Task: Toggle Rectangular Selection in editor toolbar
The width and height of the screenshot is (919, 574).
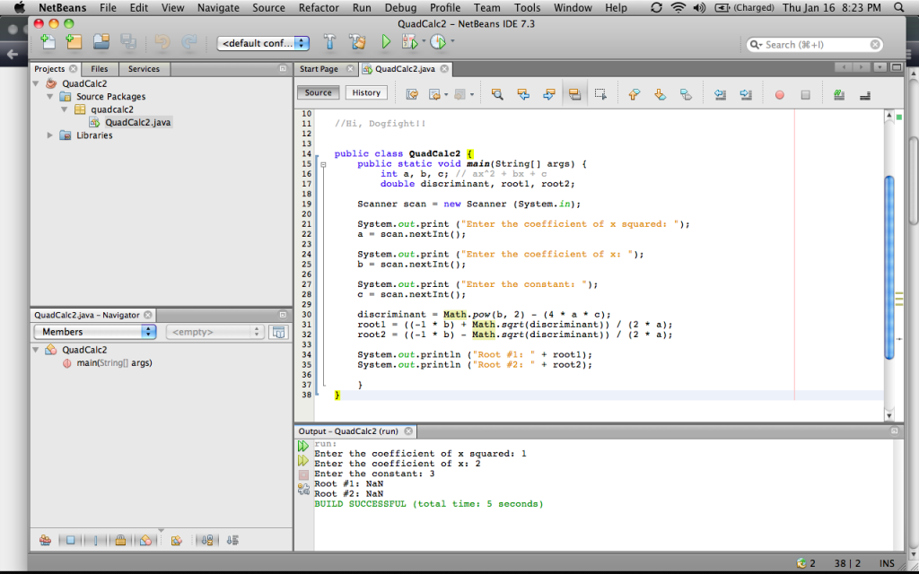Action: pos(600,94)
